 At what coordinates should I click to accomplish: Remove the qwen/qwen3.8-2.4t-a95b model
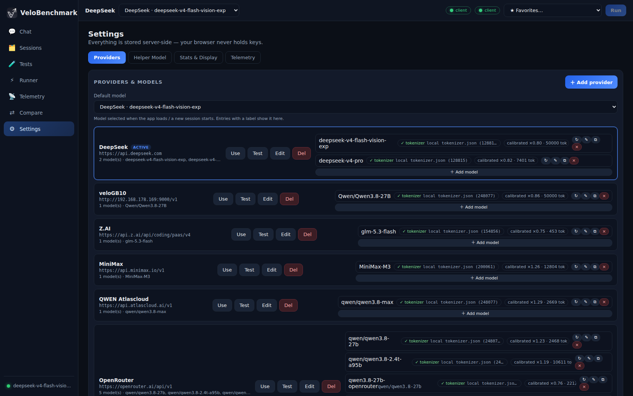(580, 366)
